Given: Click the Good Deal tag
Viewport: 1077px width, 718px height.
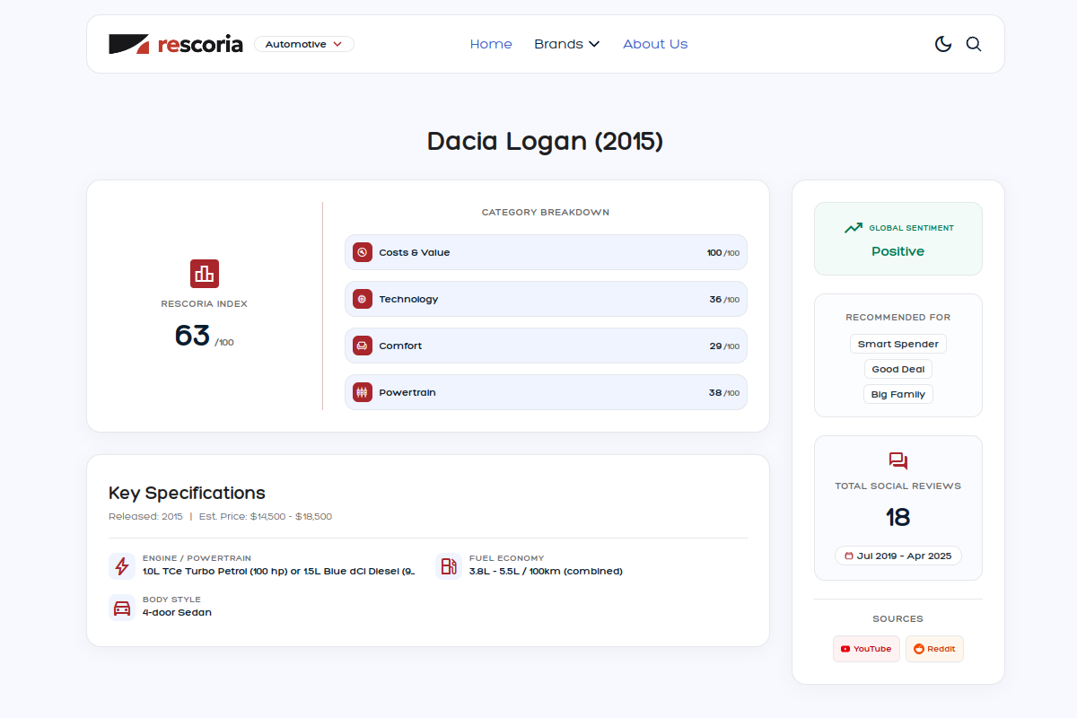Looking at the screenshot, I should coord(898,369).
